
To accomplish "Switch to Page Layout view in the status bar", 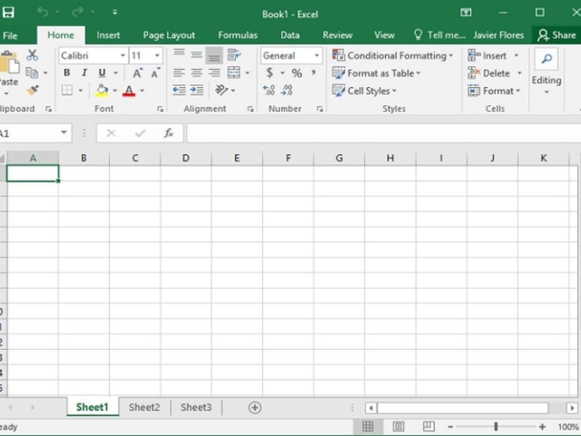I will click(x=398, y=426).
